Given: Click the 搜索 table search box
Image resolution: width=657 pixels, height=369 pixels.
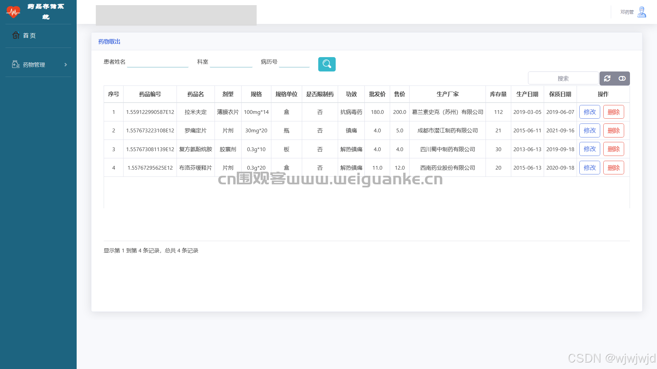Looking at the screenshot, I should 563,78.
